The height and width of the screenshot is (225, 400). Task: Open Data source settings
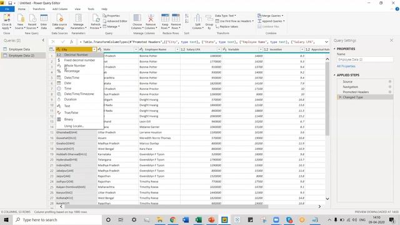tap(59, 22)
